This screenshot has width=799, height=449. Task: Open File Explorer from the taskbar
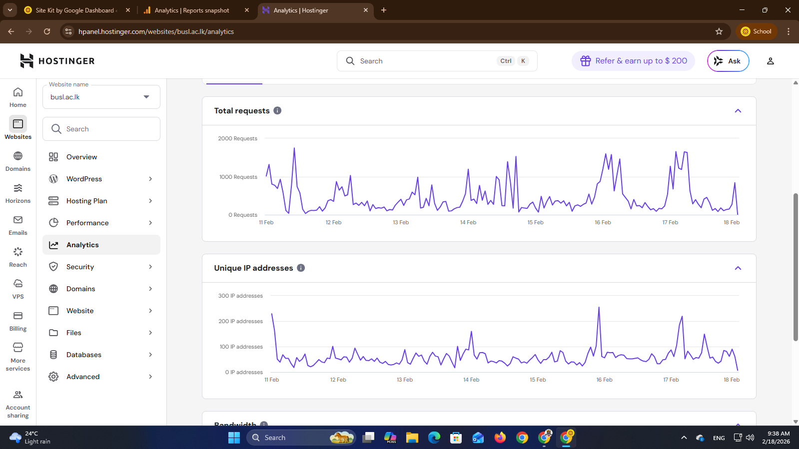coord(412,438)
